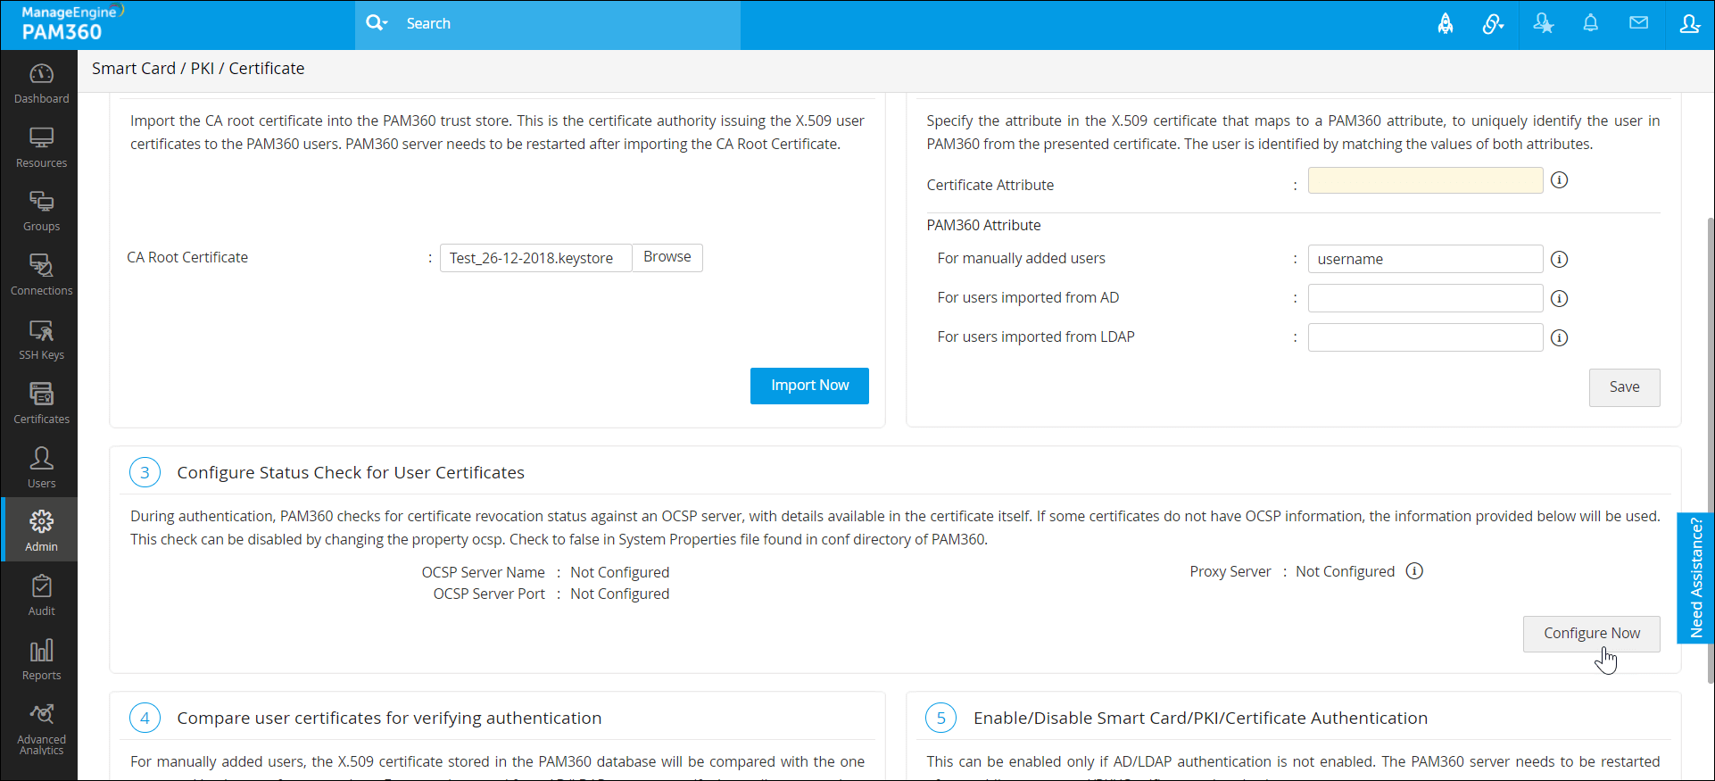Click the users imported from AD field
The width and height of the screenshot is (1715, 781).
(x=1425, y=298)
